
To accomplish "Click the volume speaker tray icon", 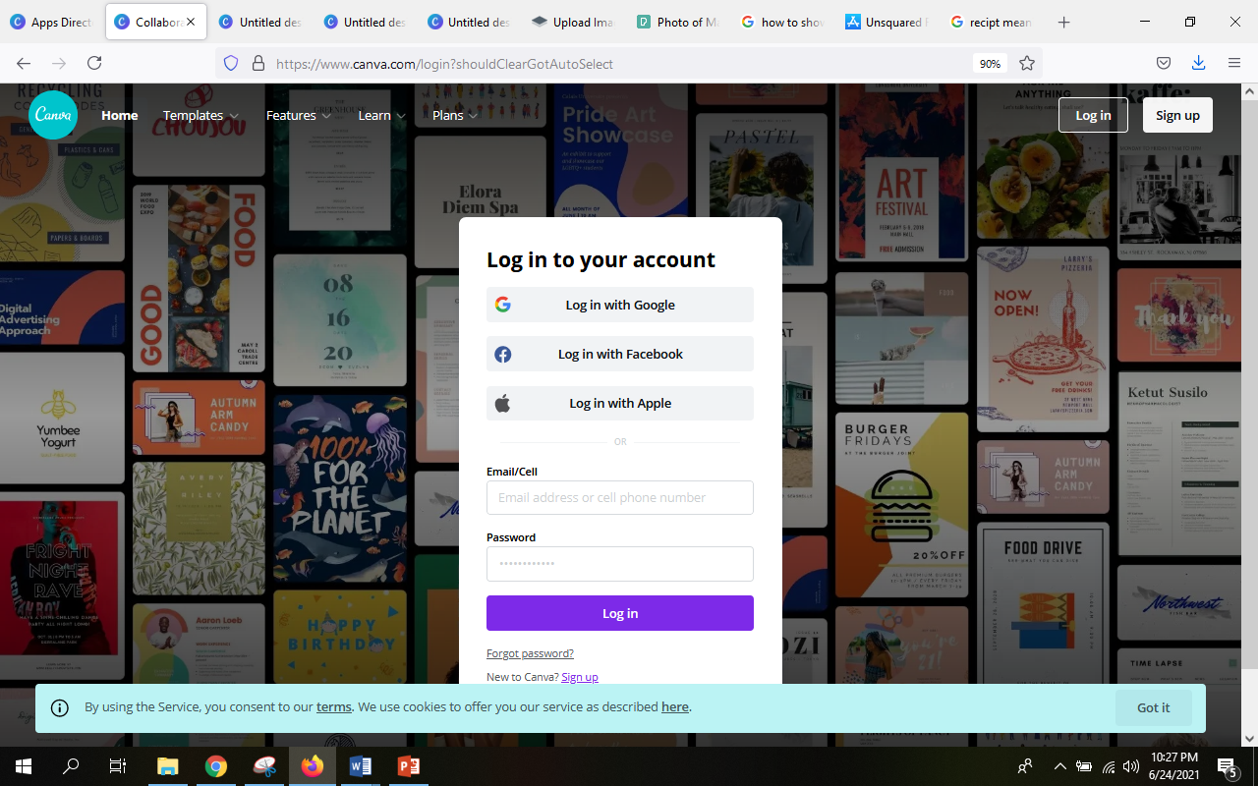I will 1131,766.
